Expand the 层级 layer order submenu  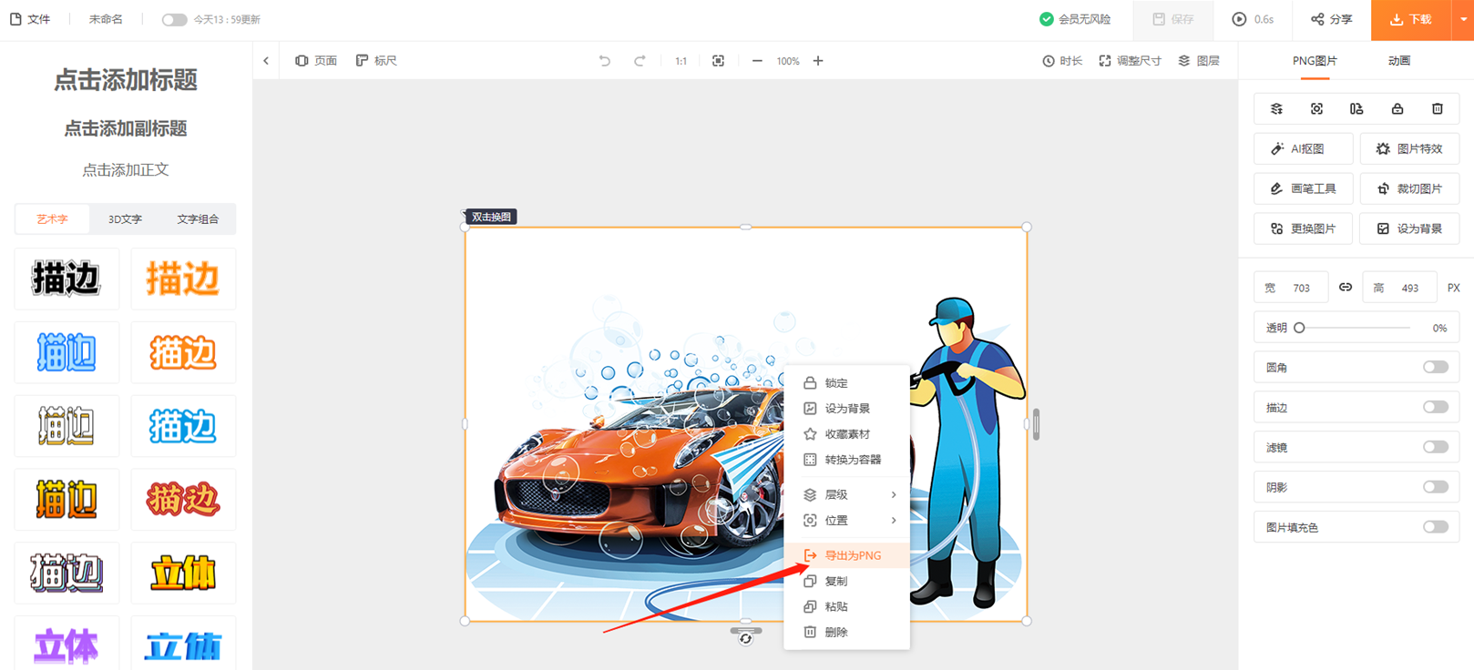coord(847,494)
